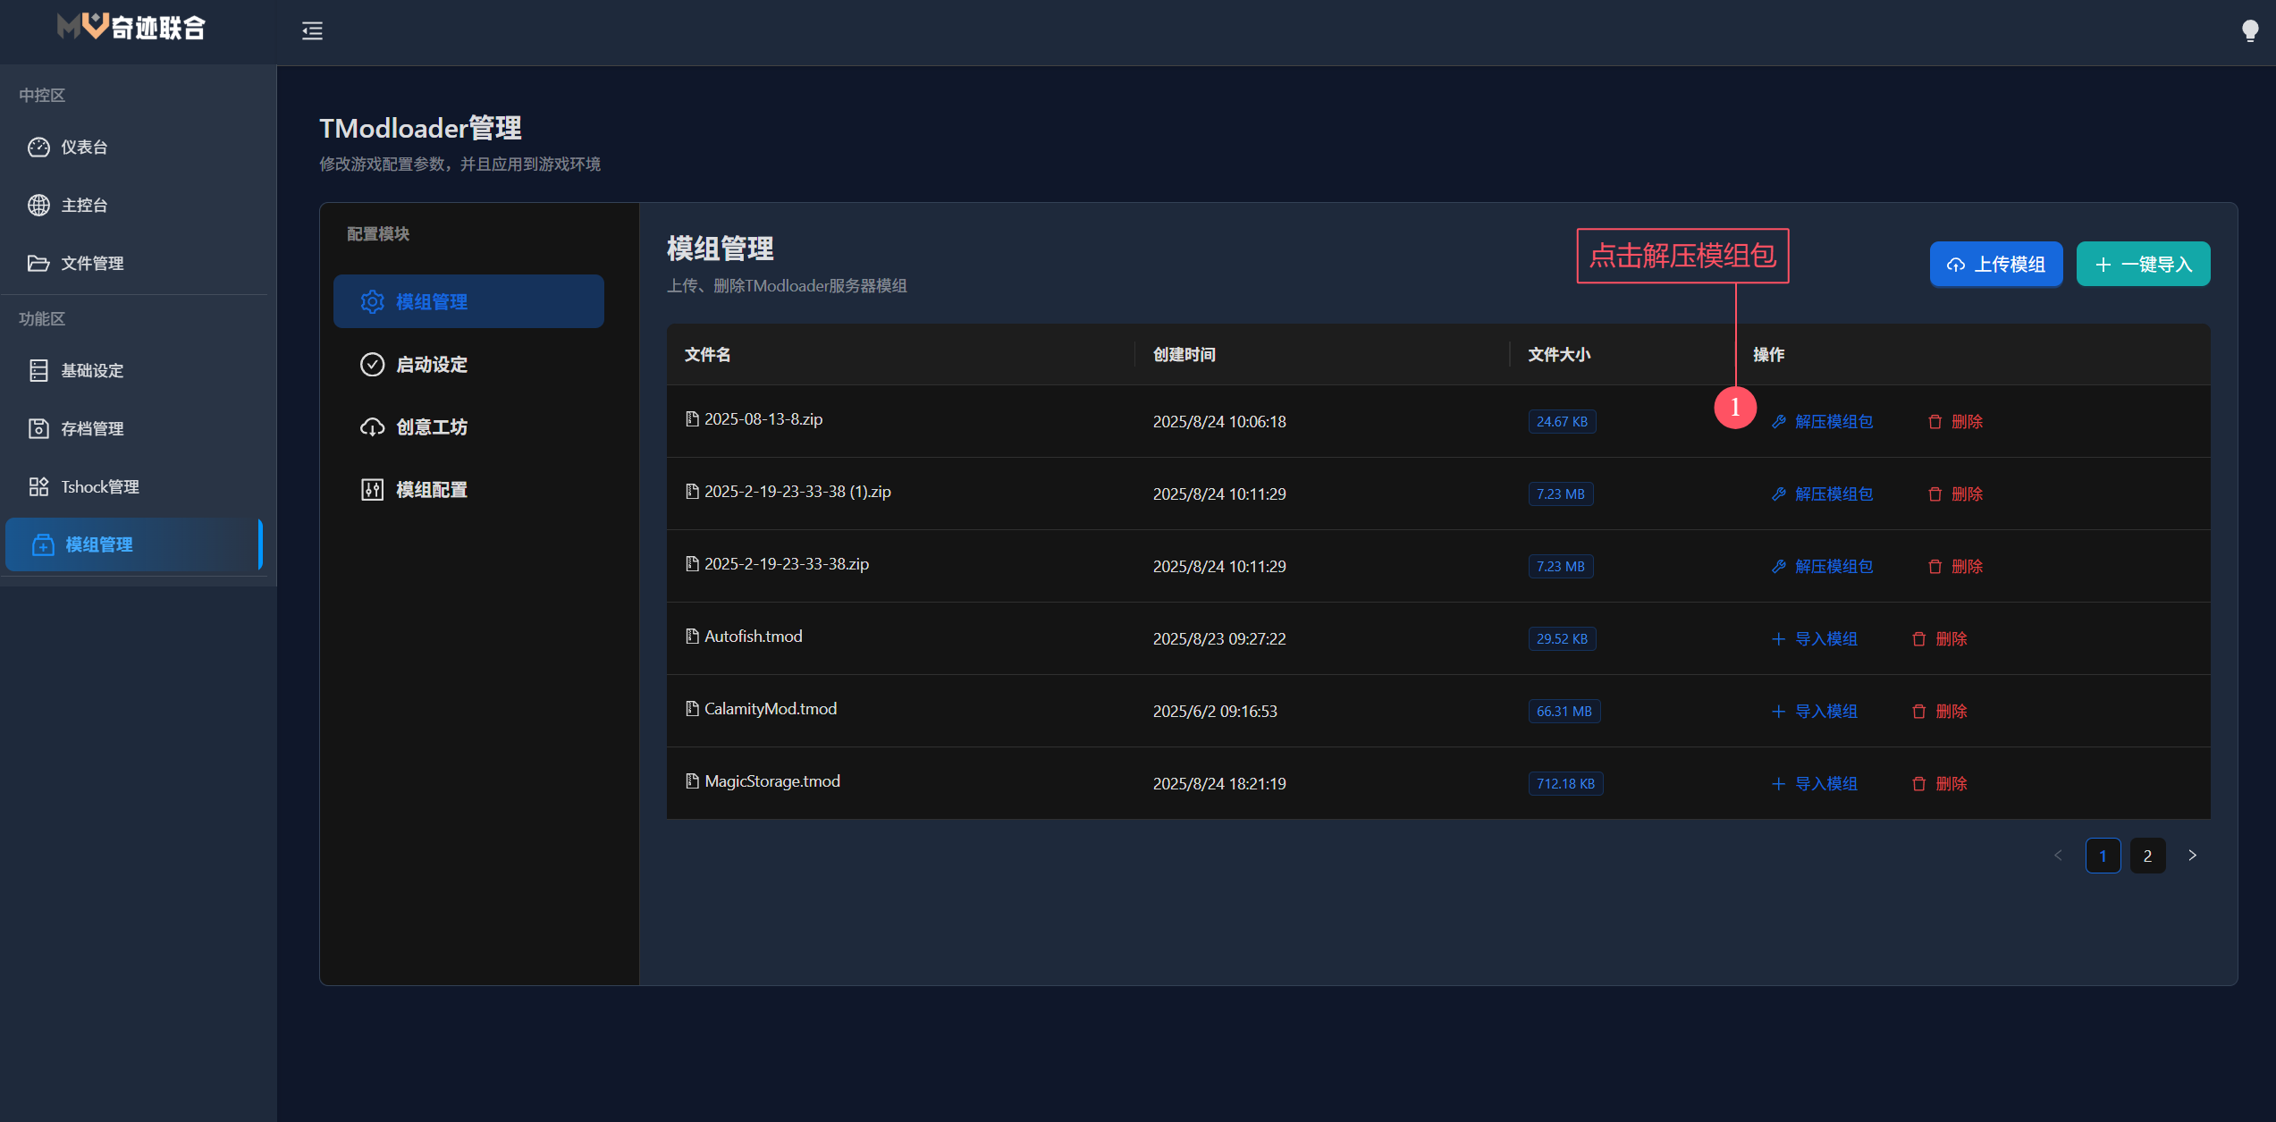Go to page 2 of the table
Screen dimensions: 2276x1122
point(2147,856)
